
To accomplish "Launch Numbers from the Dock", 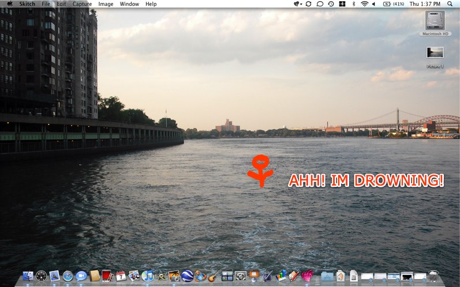I will [281, 276].
